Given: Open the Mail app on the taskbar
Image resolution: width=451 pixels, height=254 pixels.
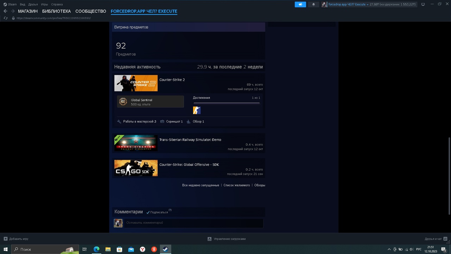Looking at the screenshot, I should [131, 249].
